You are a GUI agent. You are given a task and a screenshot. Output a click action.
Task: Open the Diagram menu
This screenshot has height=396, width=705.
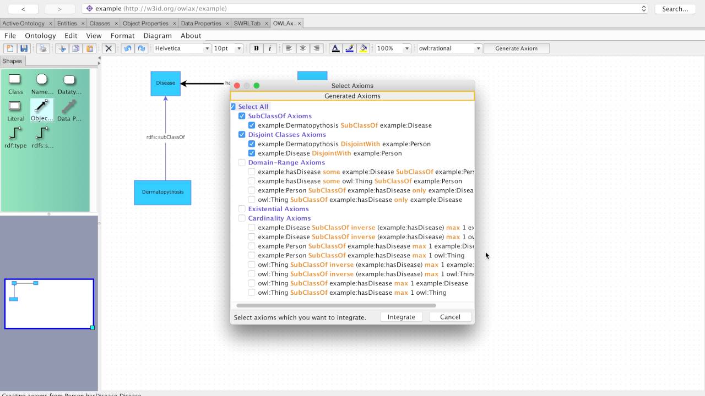158,36
